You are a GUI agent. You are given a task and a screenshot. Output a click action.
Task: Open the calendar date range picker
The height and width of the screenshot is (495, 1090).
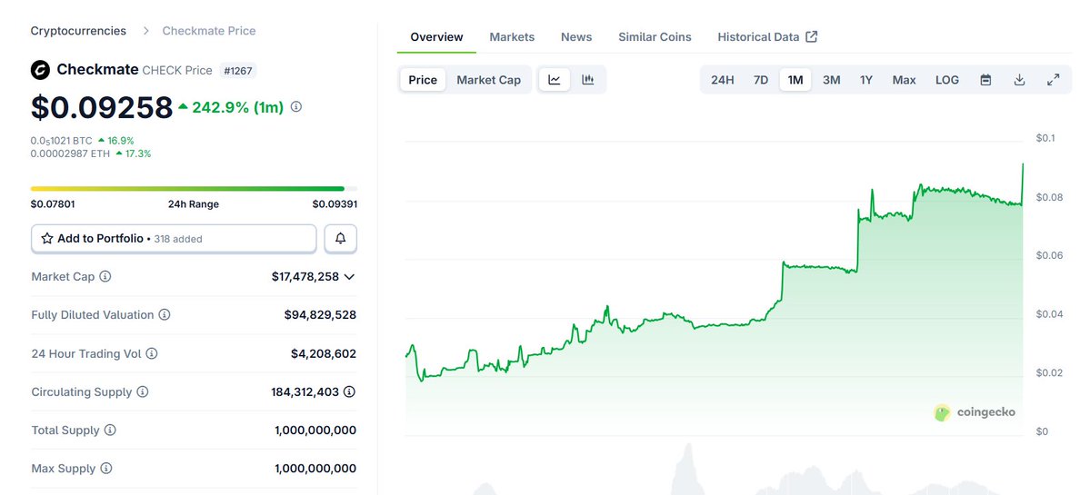[x=985, y=80]
